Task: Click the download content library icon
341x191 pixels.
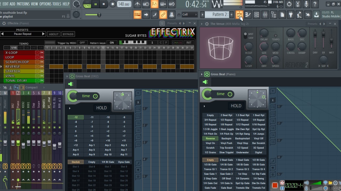Action: (316, 15)
